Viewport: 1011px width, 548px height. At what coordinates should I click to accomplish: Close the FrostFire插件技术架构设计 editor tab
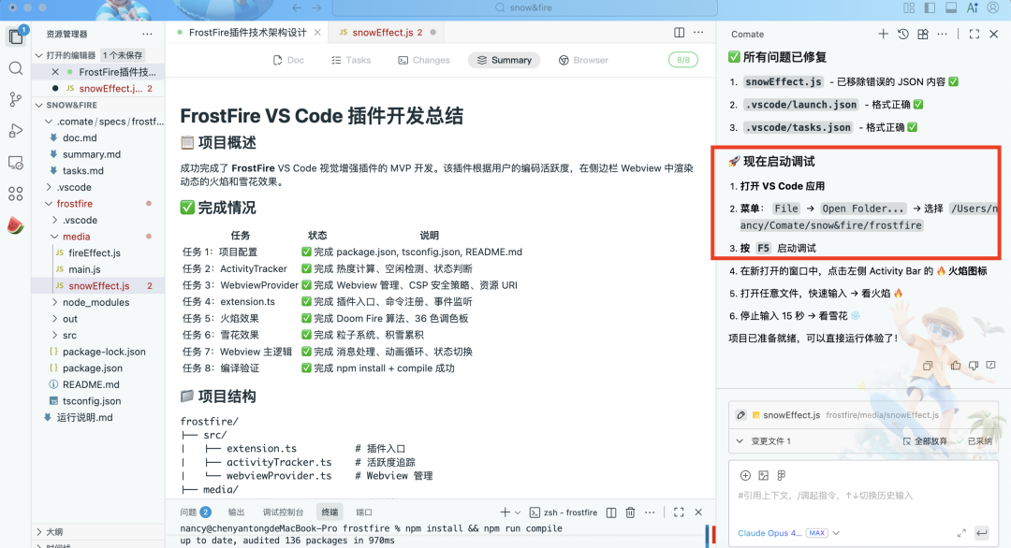pyautogui.click(x=317, y=32)
